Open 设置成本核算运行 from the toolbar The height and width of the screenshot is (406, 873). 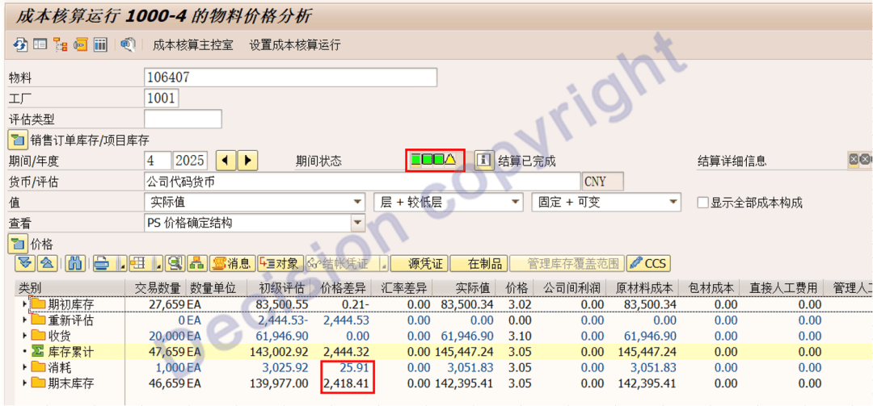(295, 45)
